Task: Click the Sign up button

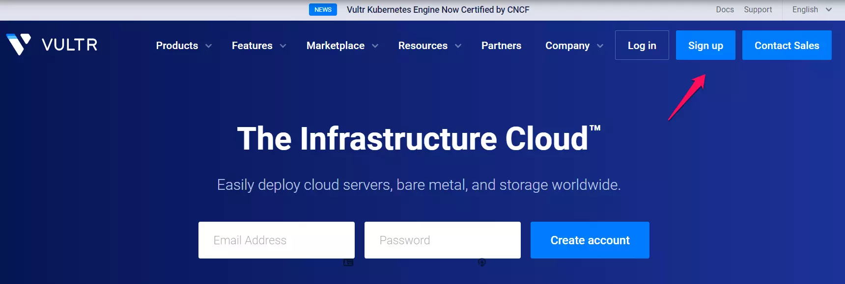Action: [x=705, y=45]
